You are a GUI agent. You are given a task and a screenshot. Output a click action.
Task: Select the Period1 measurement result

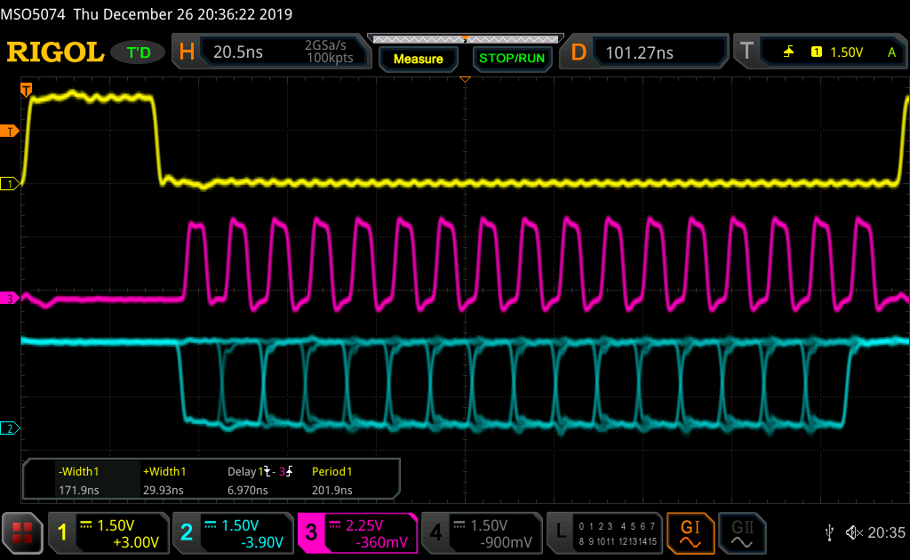pyautogui.click(x=332, y=481)
